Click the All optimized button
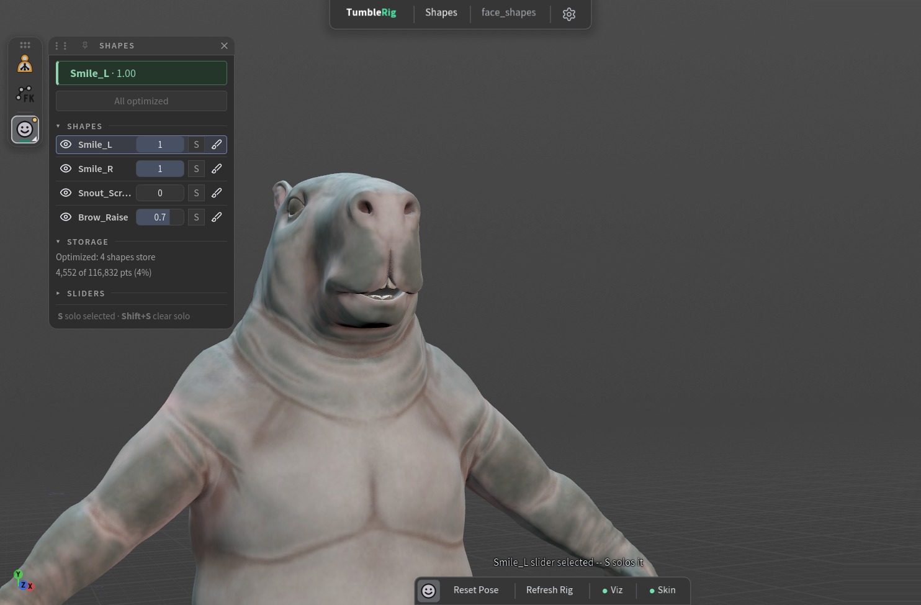 tap(142, 101)
